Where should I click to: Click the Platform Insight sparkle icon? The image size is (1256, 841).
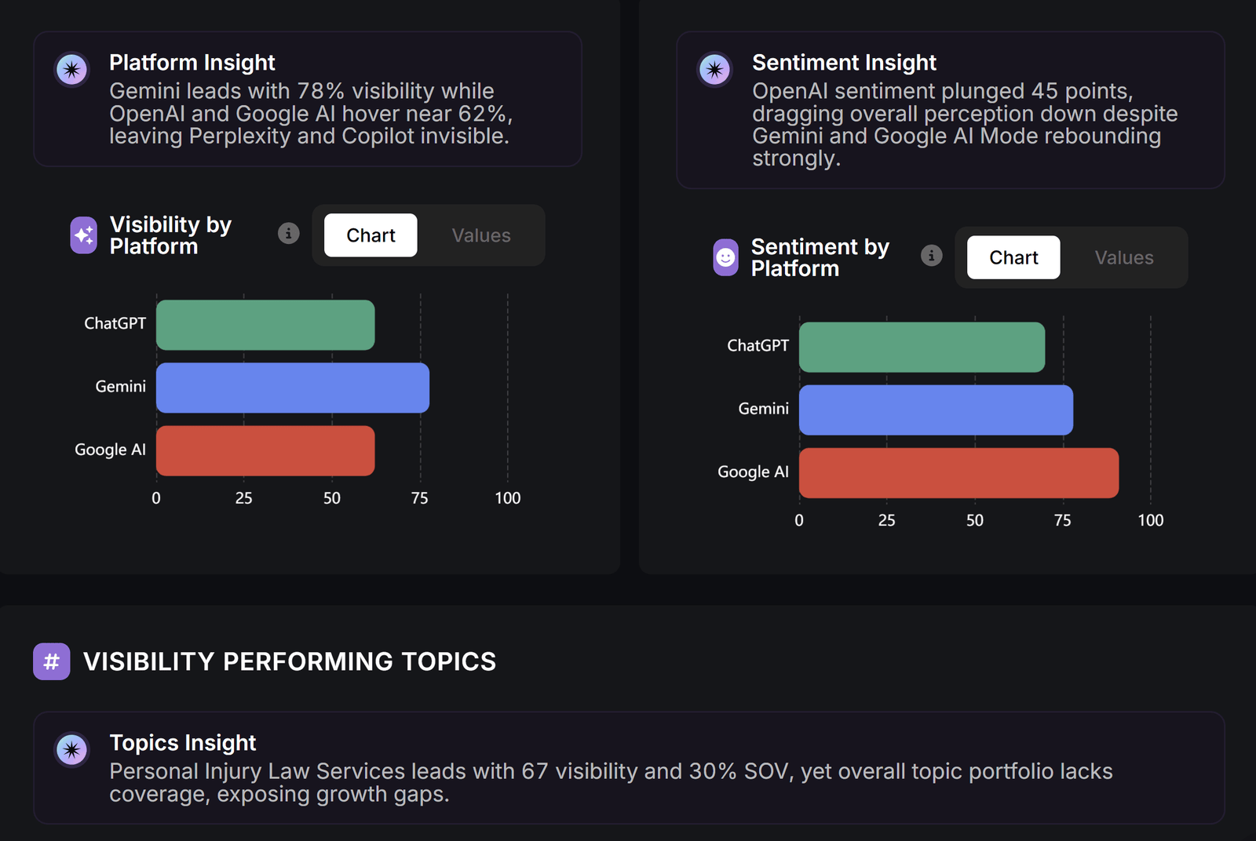[71, 70]
